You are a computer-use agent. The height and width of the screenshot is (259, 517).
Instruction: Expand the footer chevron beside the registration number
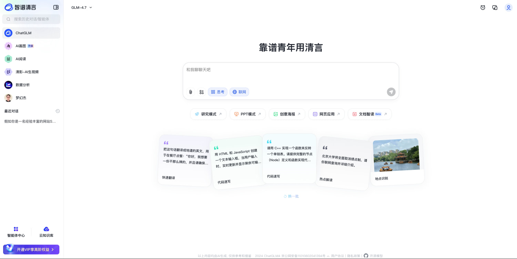pyautogui.click(x=328, y=256)
